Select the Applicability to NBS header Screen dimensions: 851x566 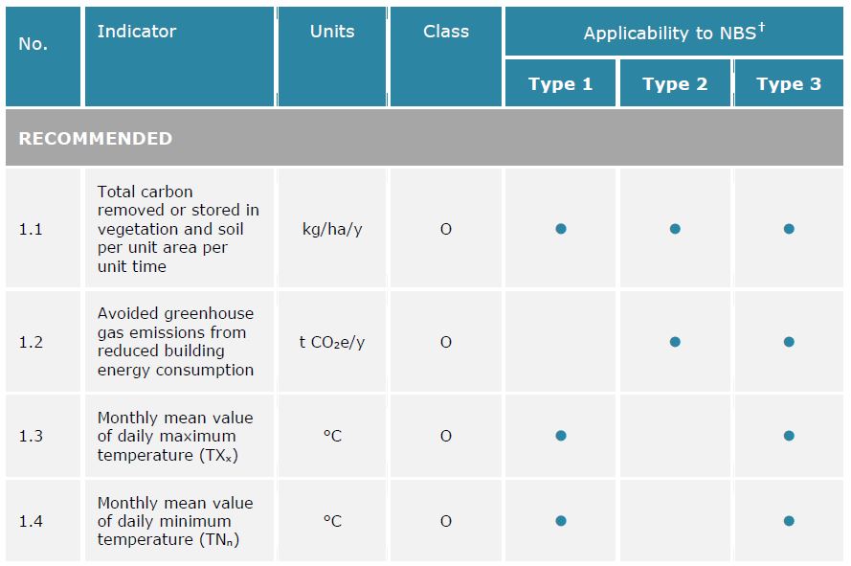[674, 33]
